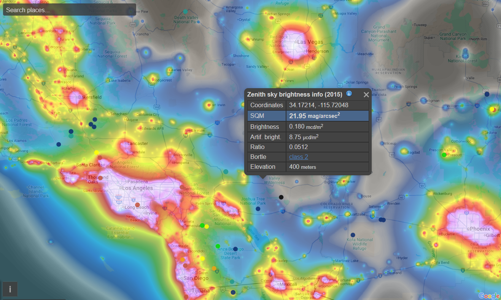Select the green marker at Prescott
Viewport: 501px width, 300px height.
point(444,155)
